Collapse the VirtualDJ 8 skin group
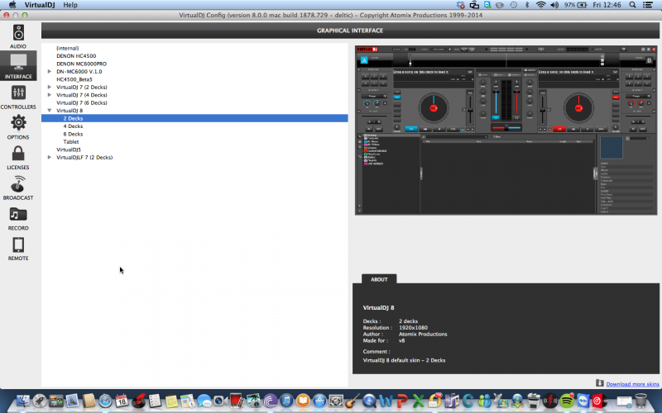The height and width of the screenshot is (413, 662). tap(50, 111)
